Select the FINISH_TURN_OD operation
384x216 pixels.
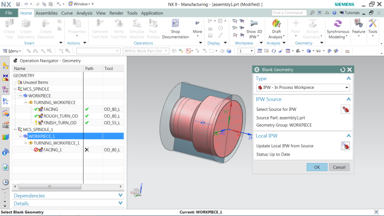point(60,123)
